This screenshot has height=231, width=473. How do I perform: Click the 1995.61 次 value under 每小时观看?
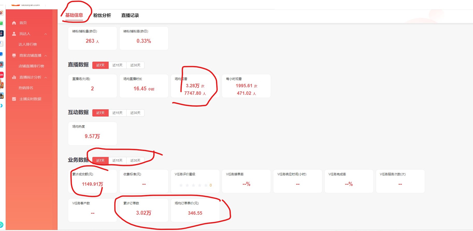(x=246, y=86)
